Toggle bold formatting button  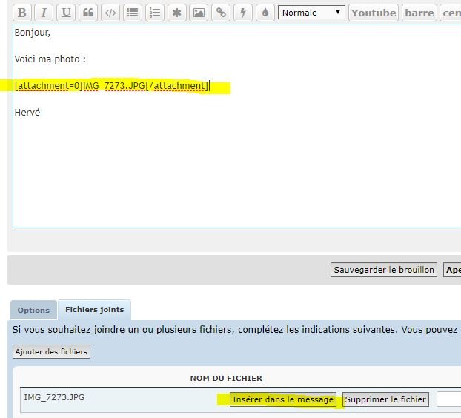tap(22, 13)
